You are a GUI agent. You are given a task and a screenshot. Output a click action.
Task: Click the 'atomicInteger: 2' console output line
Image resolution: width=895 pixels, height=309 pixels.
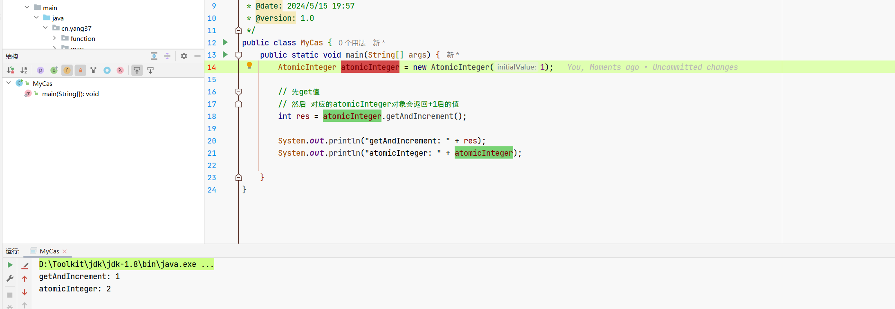(75, 289)
